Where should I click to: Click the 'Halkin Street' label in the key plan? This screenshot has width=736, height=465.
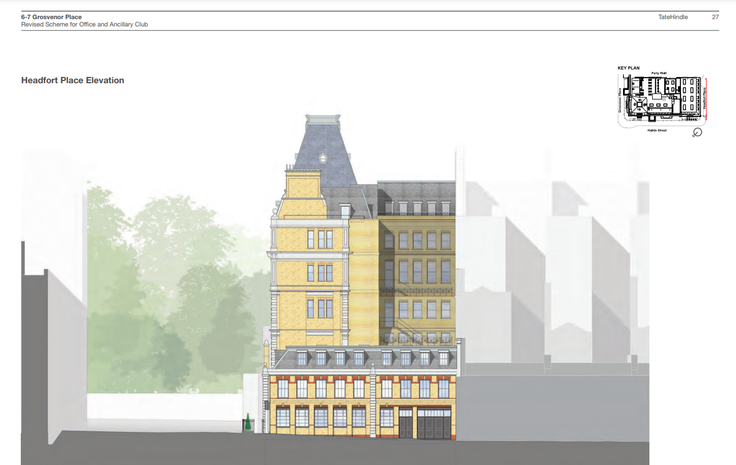pyautogui.click(x=657, y=130)
